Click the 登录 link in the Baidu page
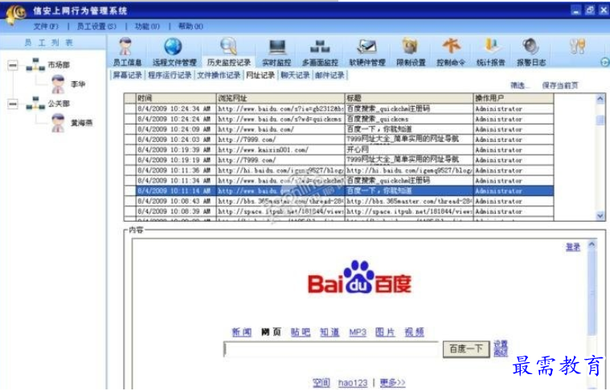 [x=573, y=247]
